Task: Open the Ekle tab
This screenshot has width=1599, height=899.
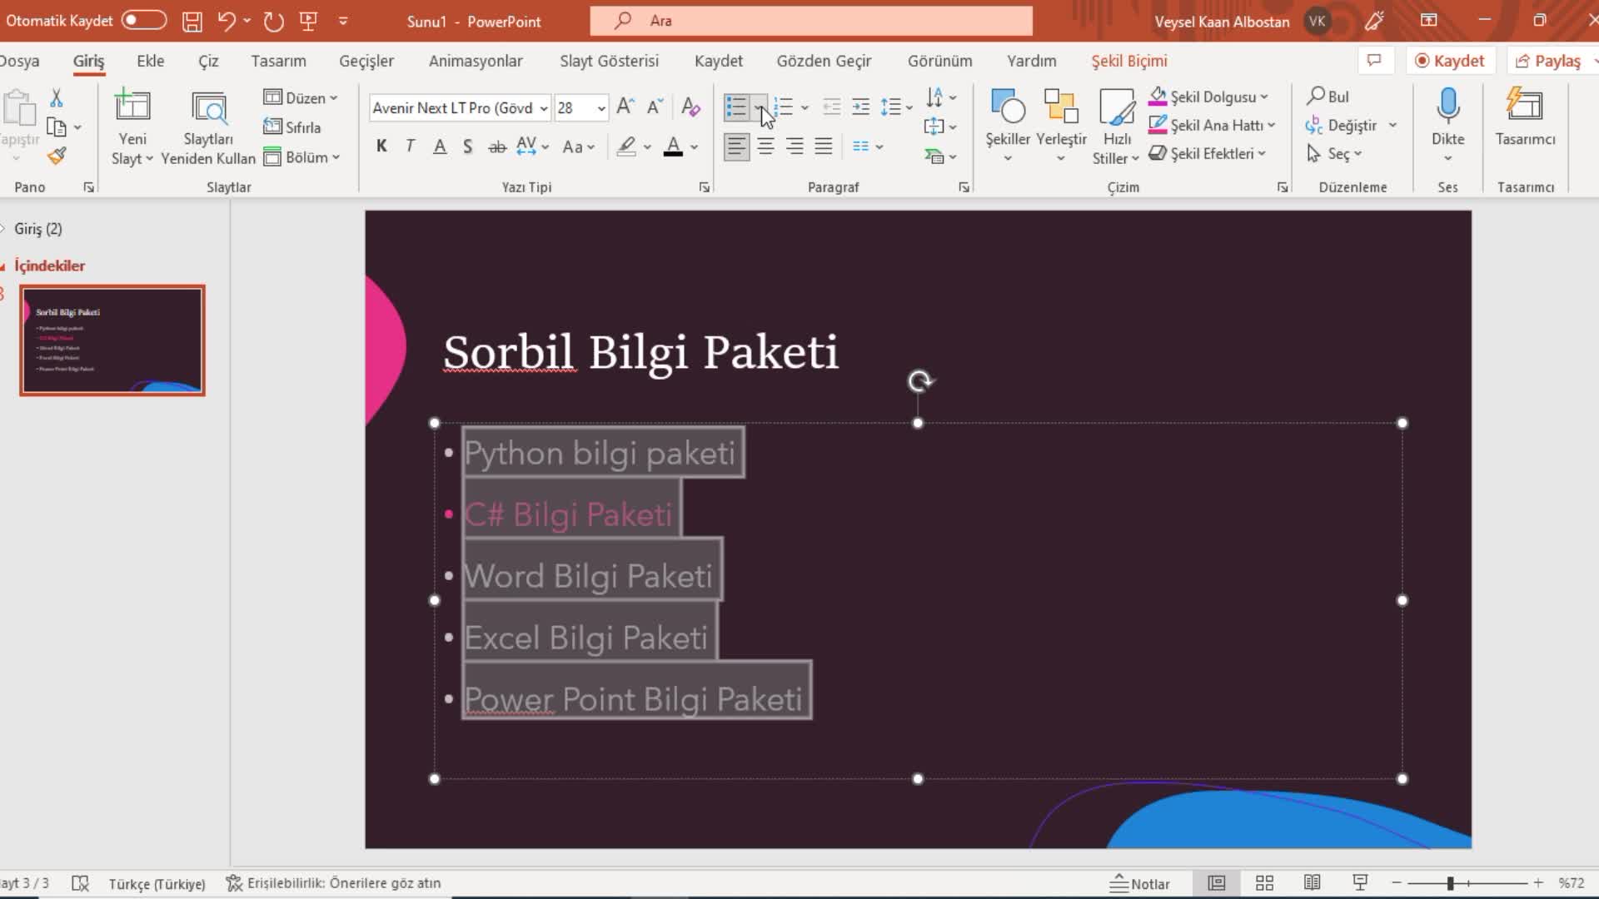Action: tap(151, 61)
